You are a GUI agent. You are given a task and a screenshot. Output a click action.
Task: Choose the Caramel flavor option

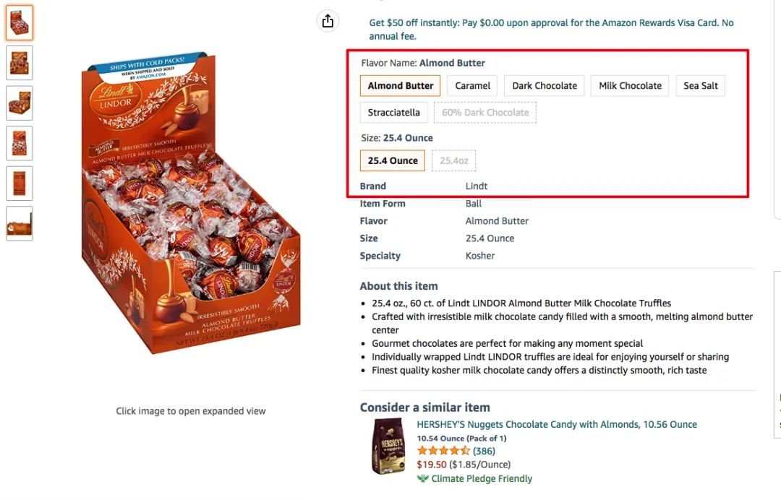tap(472, 85)
